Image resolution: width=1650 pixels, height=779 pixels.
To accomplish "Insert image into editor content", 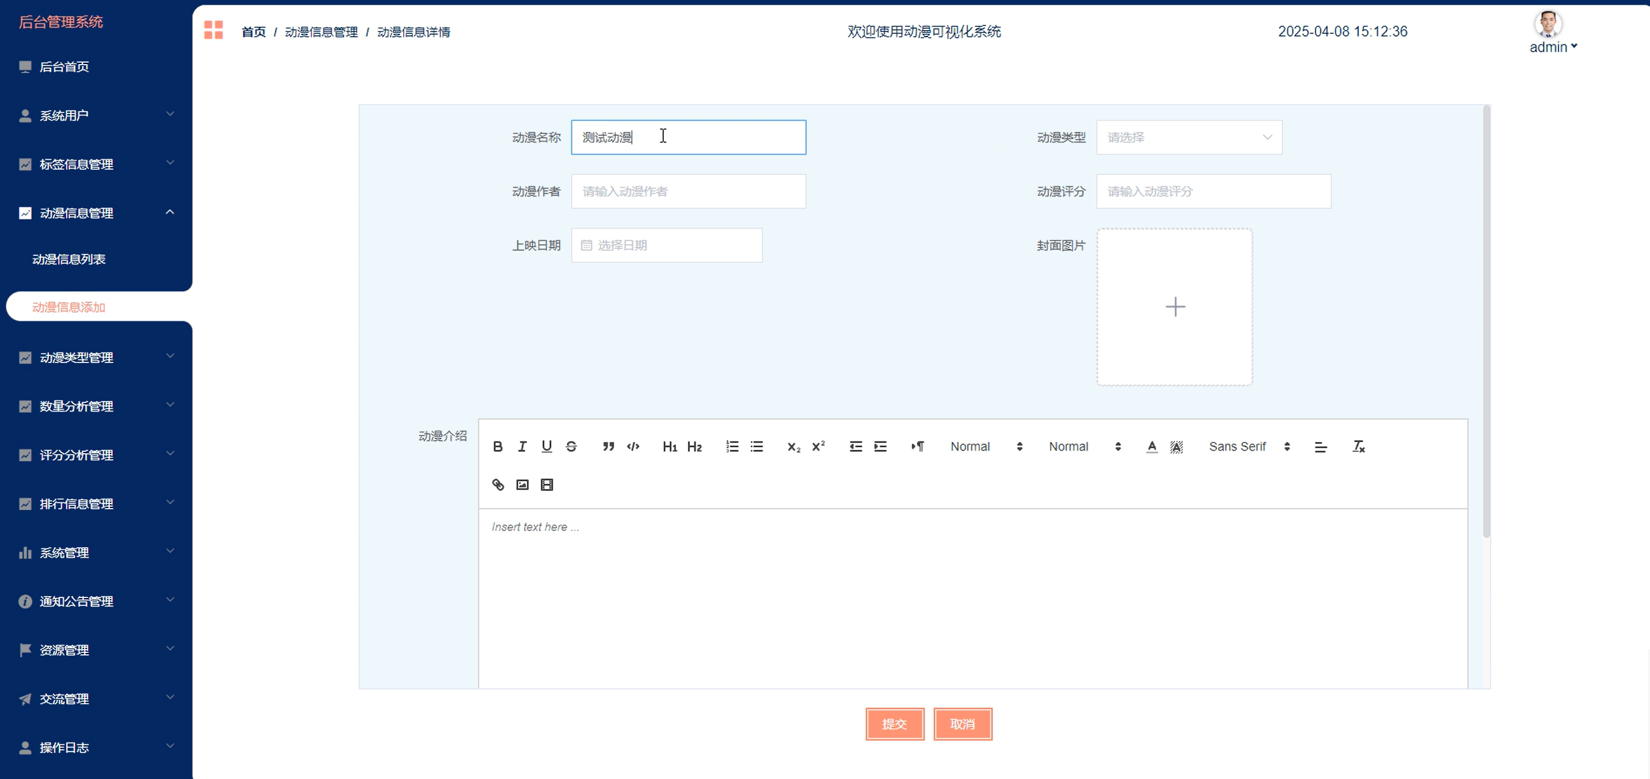I will (x=522, y=485).
